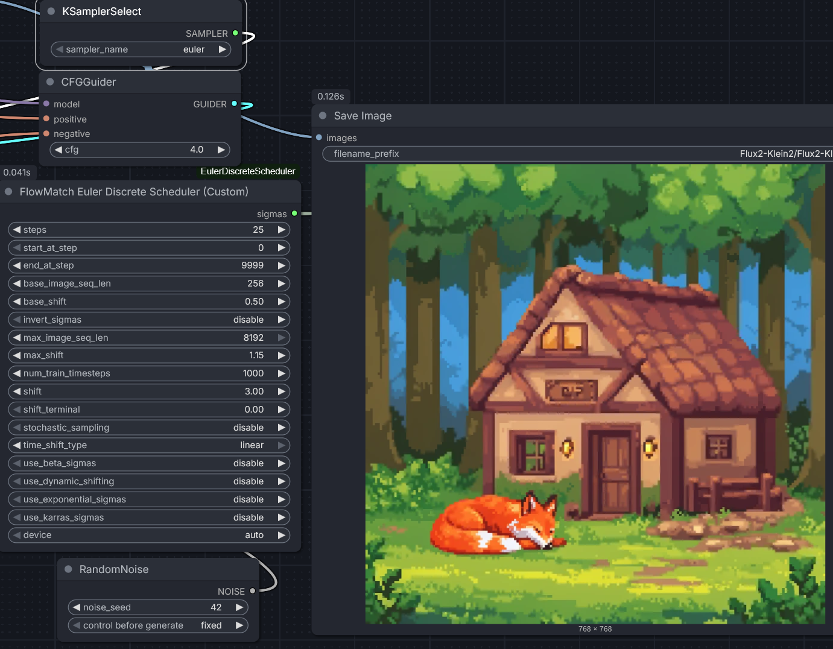Select the FlowMatch Euler Discrete Scheduler title

tap(134, 192)
